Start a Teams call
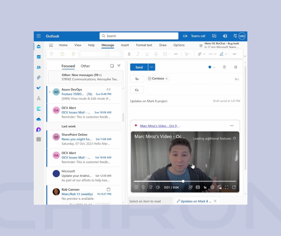Image resolution: width=281 pixels, height=236 pixels. point(194,36)
